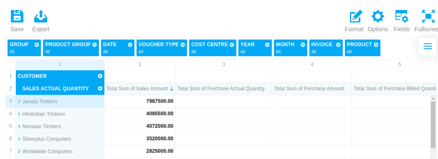Select row number 6 header
Image resolution: width=438 pixels, height=159 pixels.
coord(11,139)
